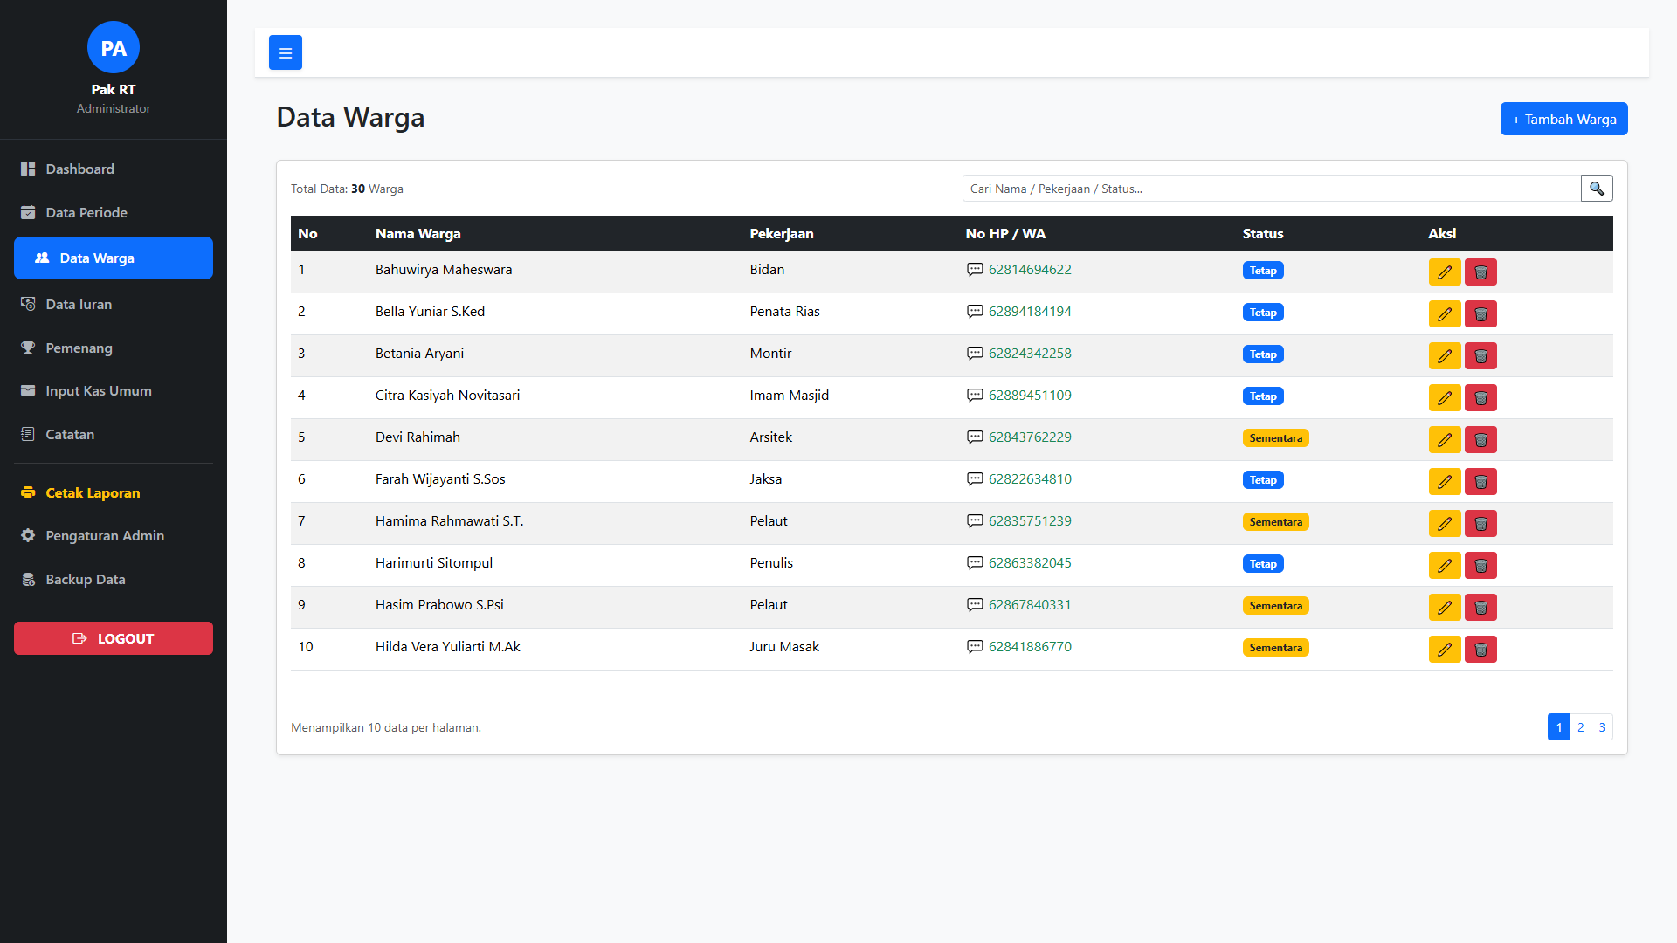
Task: Go to page 2 of pagination
Action: (x=1580, y=727)
